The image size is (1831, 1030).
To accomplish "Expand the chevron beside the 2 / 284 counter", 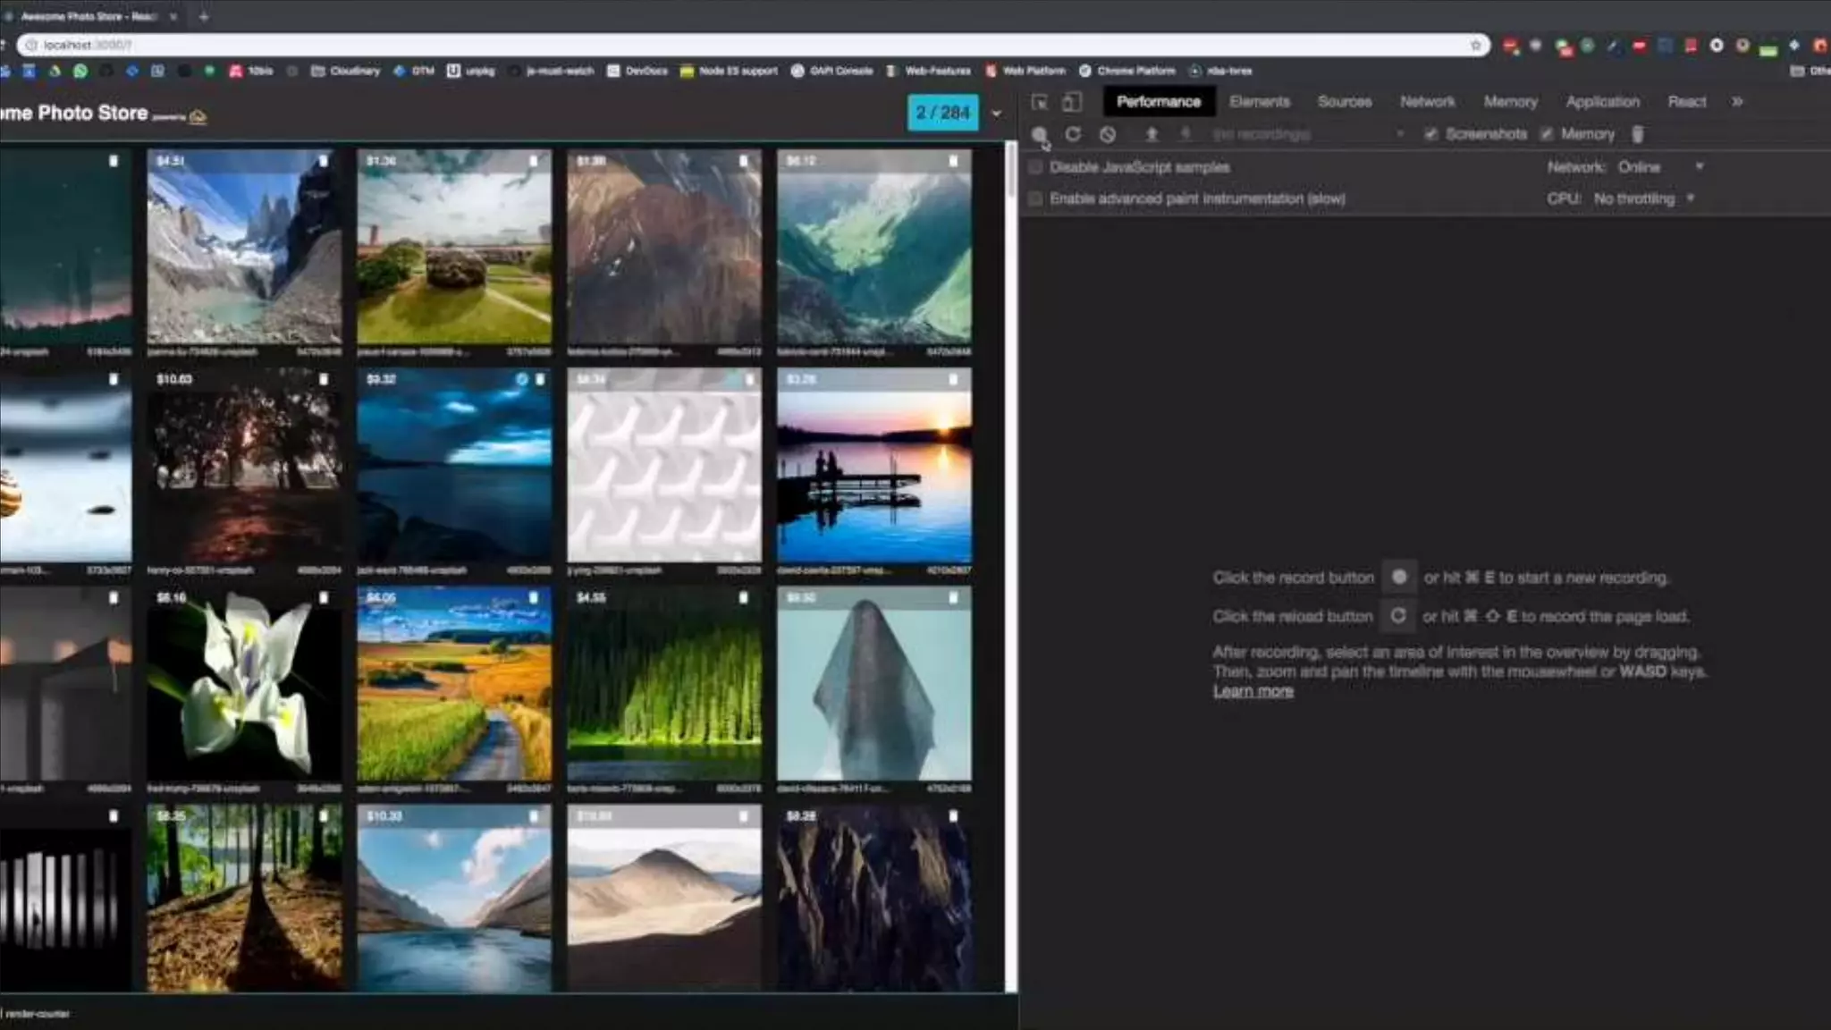I will [997, 114].
